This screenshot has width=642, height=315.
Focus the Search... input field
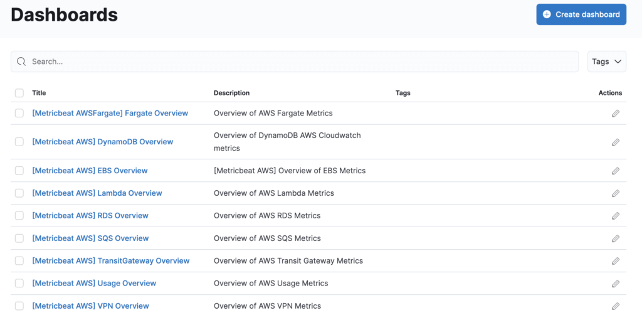[295, 61]
